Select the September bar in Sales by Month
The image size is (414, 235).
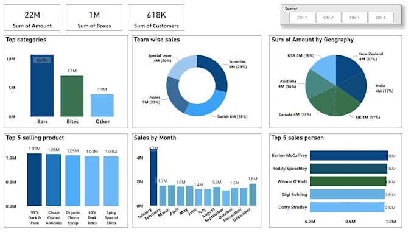(x=226, y=198)
